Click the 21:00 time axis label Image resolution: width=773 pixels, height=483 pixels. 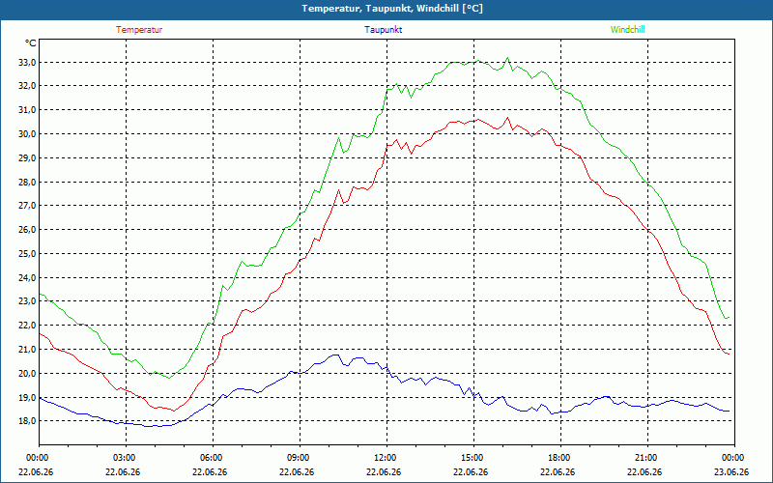pyautogui.click(x=645, y=458)
